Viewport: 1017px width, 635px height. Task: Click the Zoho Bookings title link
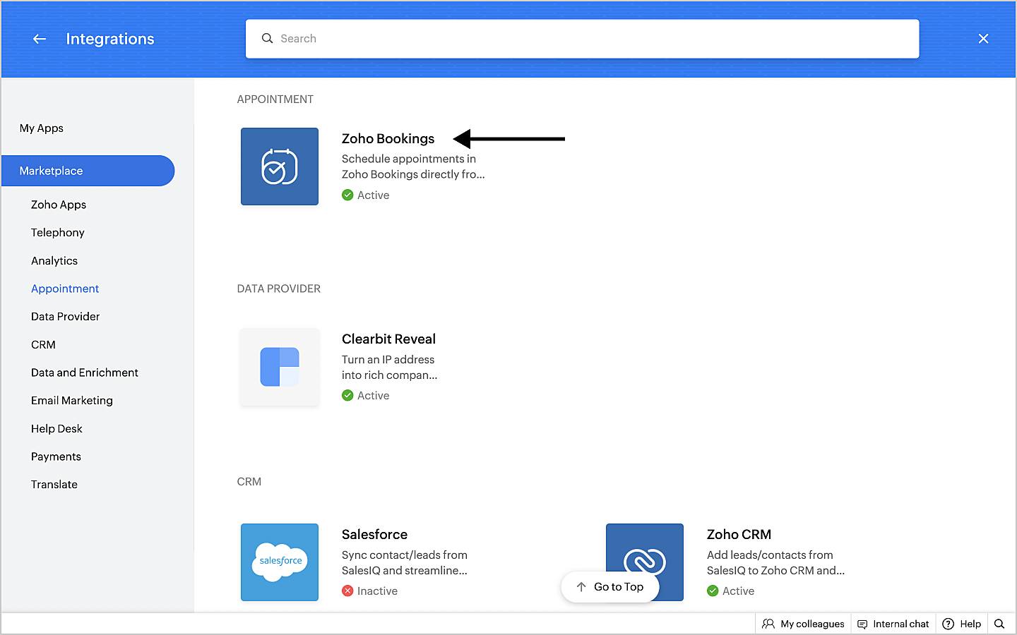(388, 139)
